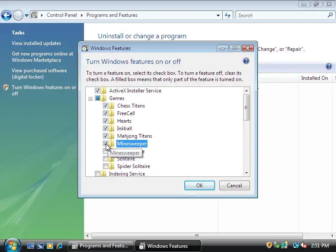This screenshot has height=252, width=336.
Task: Open help in Programs and Features window
Action: pos(329,66)
